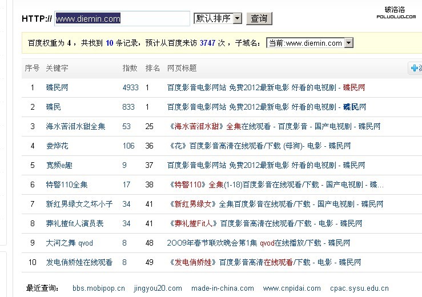This screenshot has height=297, width=422.
Task: Open recent query made-in-china.com
Action: coord(223,288)
